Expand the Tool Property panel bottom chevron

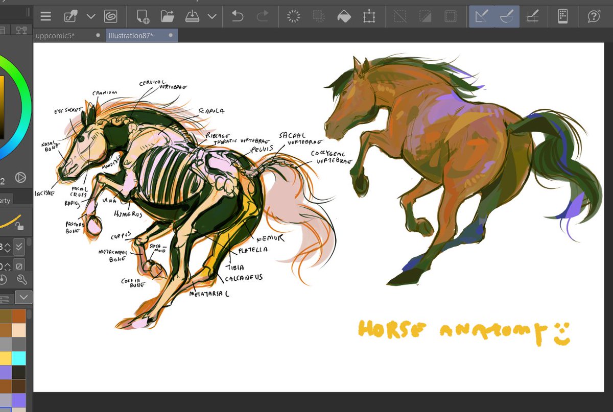coord(23,297)
